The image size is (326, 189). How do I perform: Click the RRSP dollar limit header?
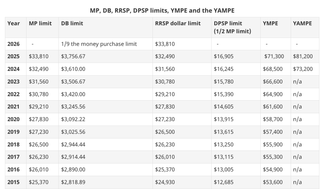pos(178,23)
